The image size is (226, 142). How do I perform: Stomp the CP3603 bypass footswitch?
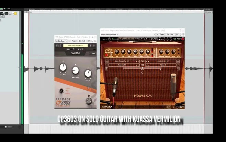point(89,101)
